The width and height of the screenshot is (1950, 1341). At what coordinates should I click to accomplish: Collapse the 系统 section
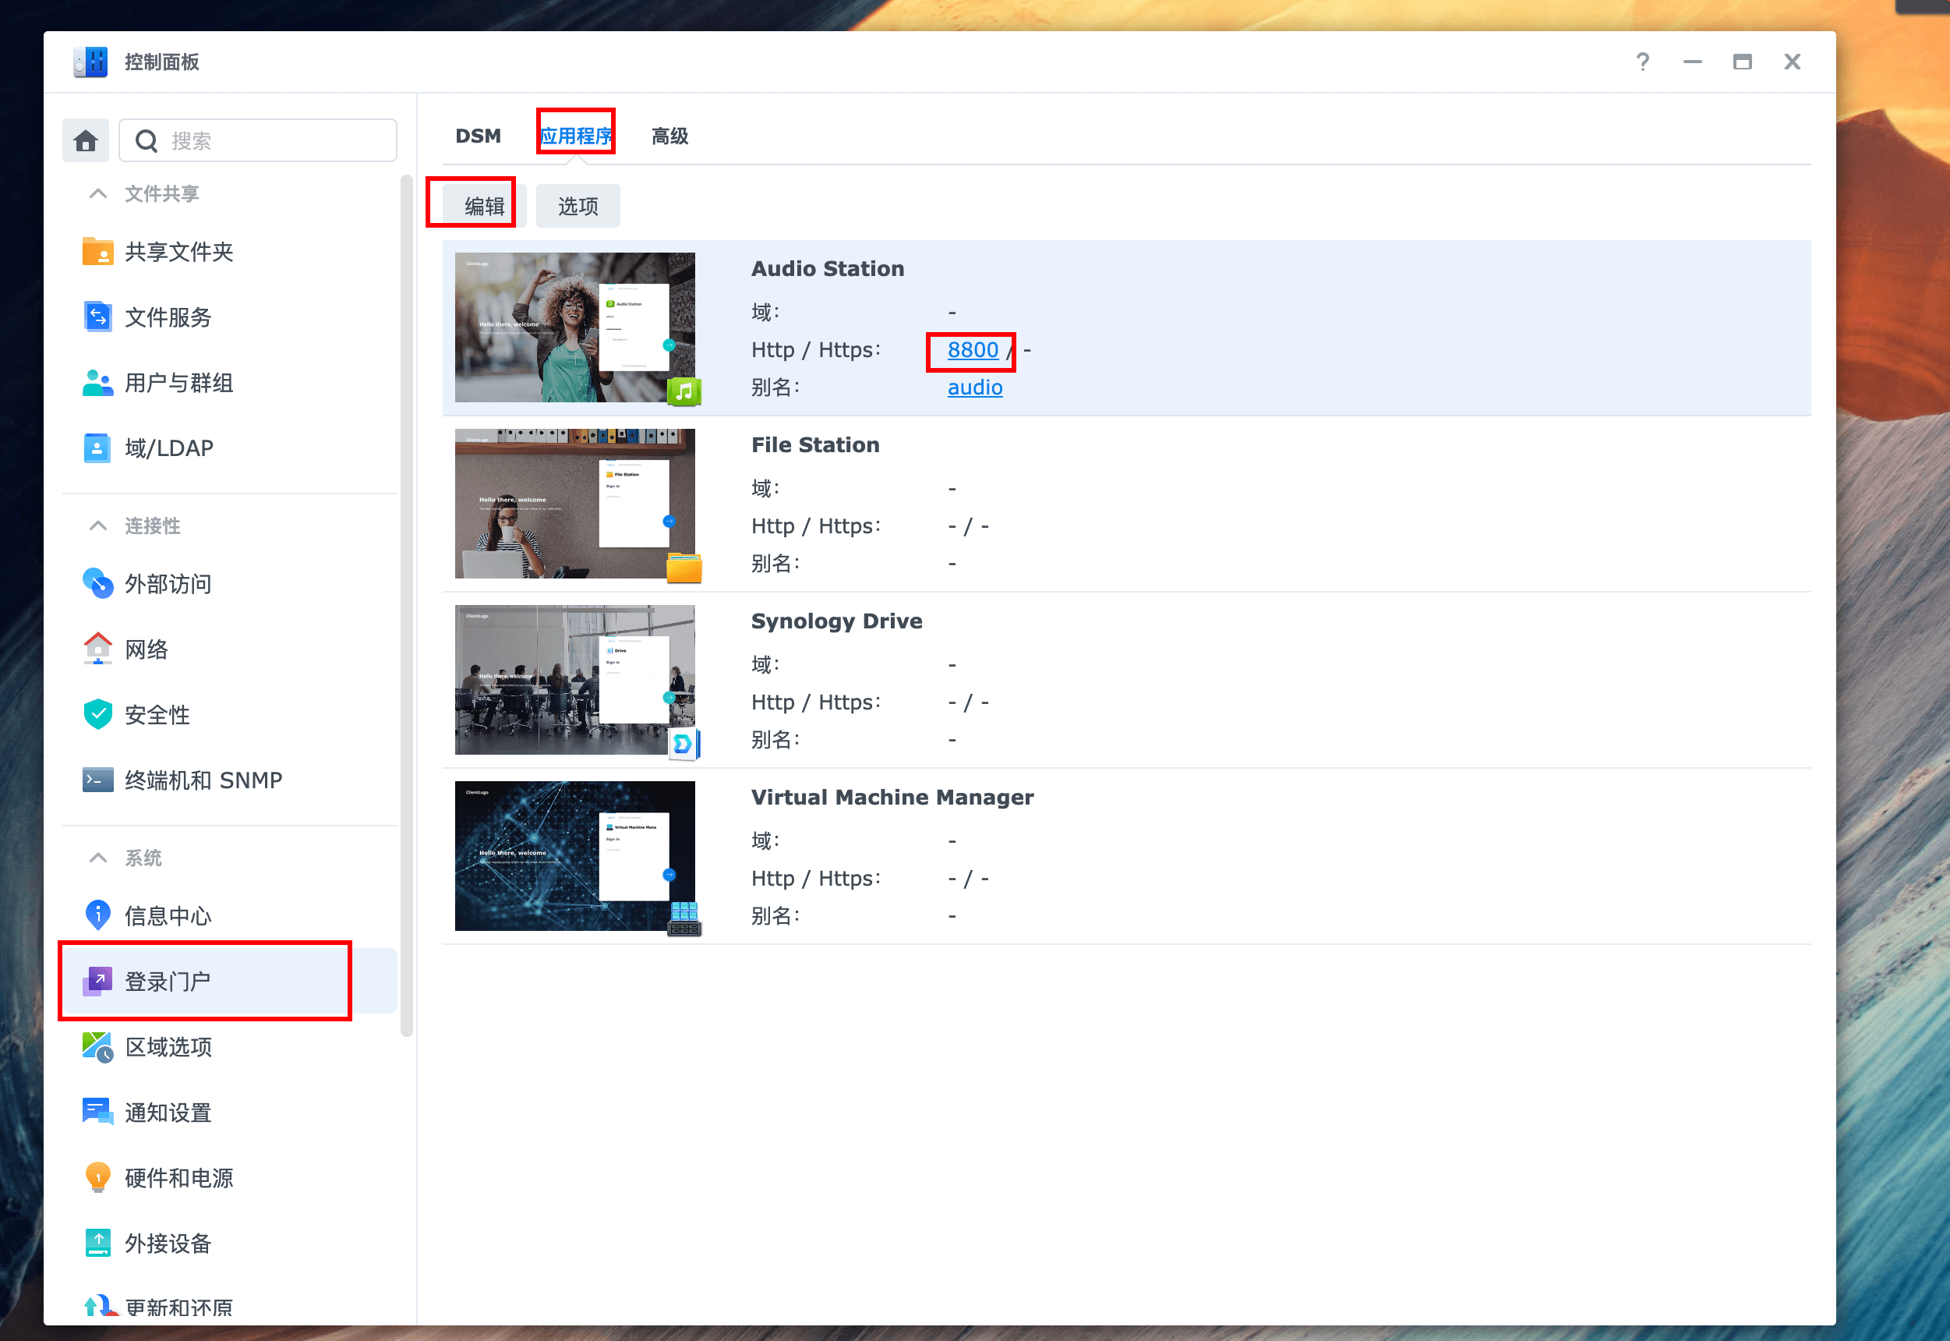coord(98,857)
